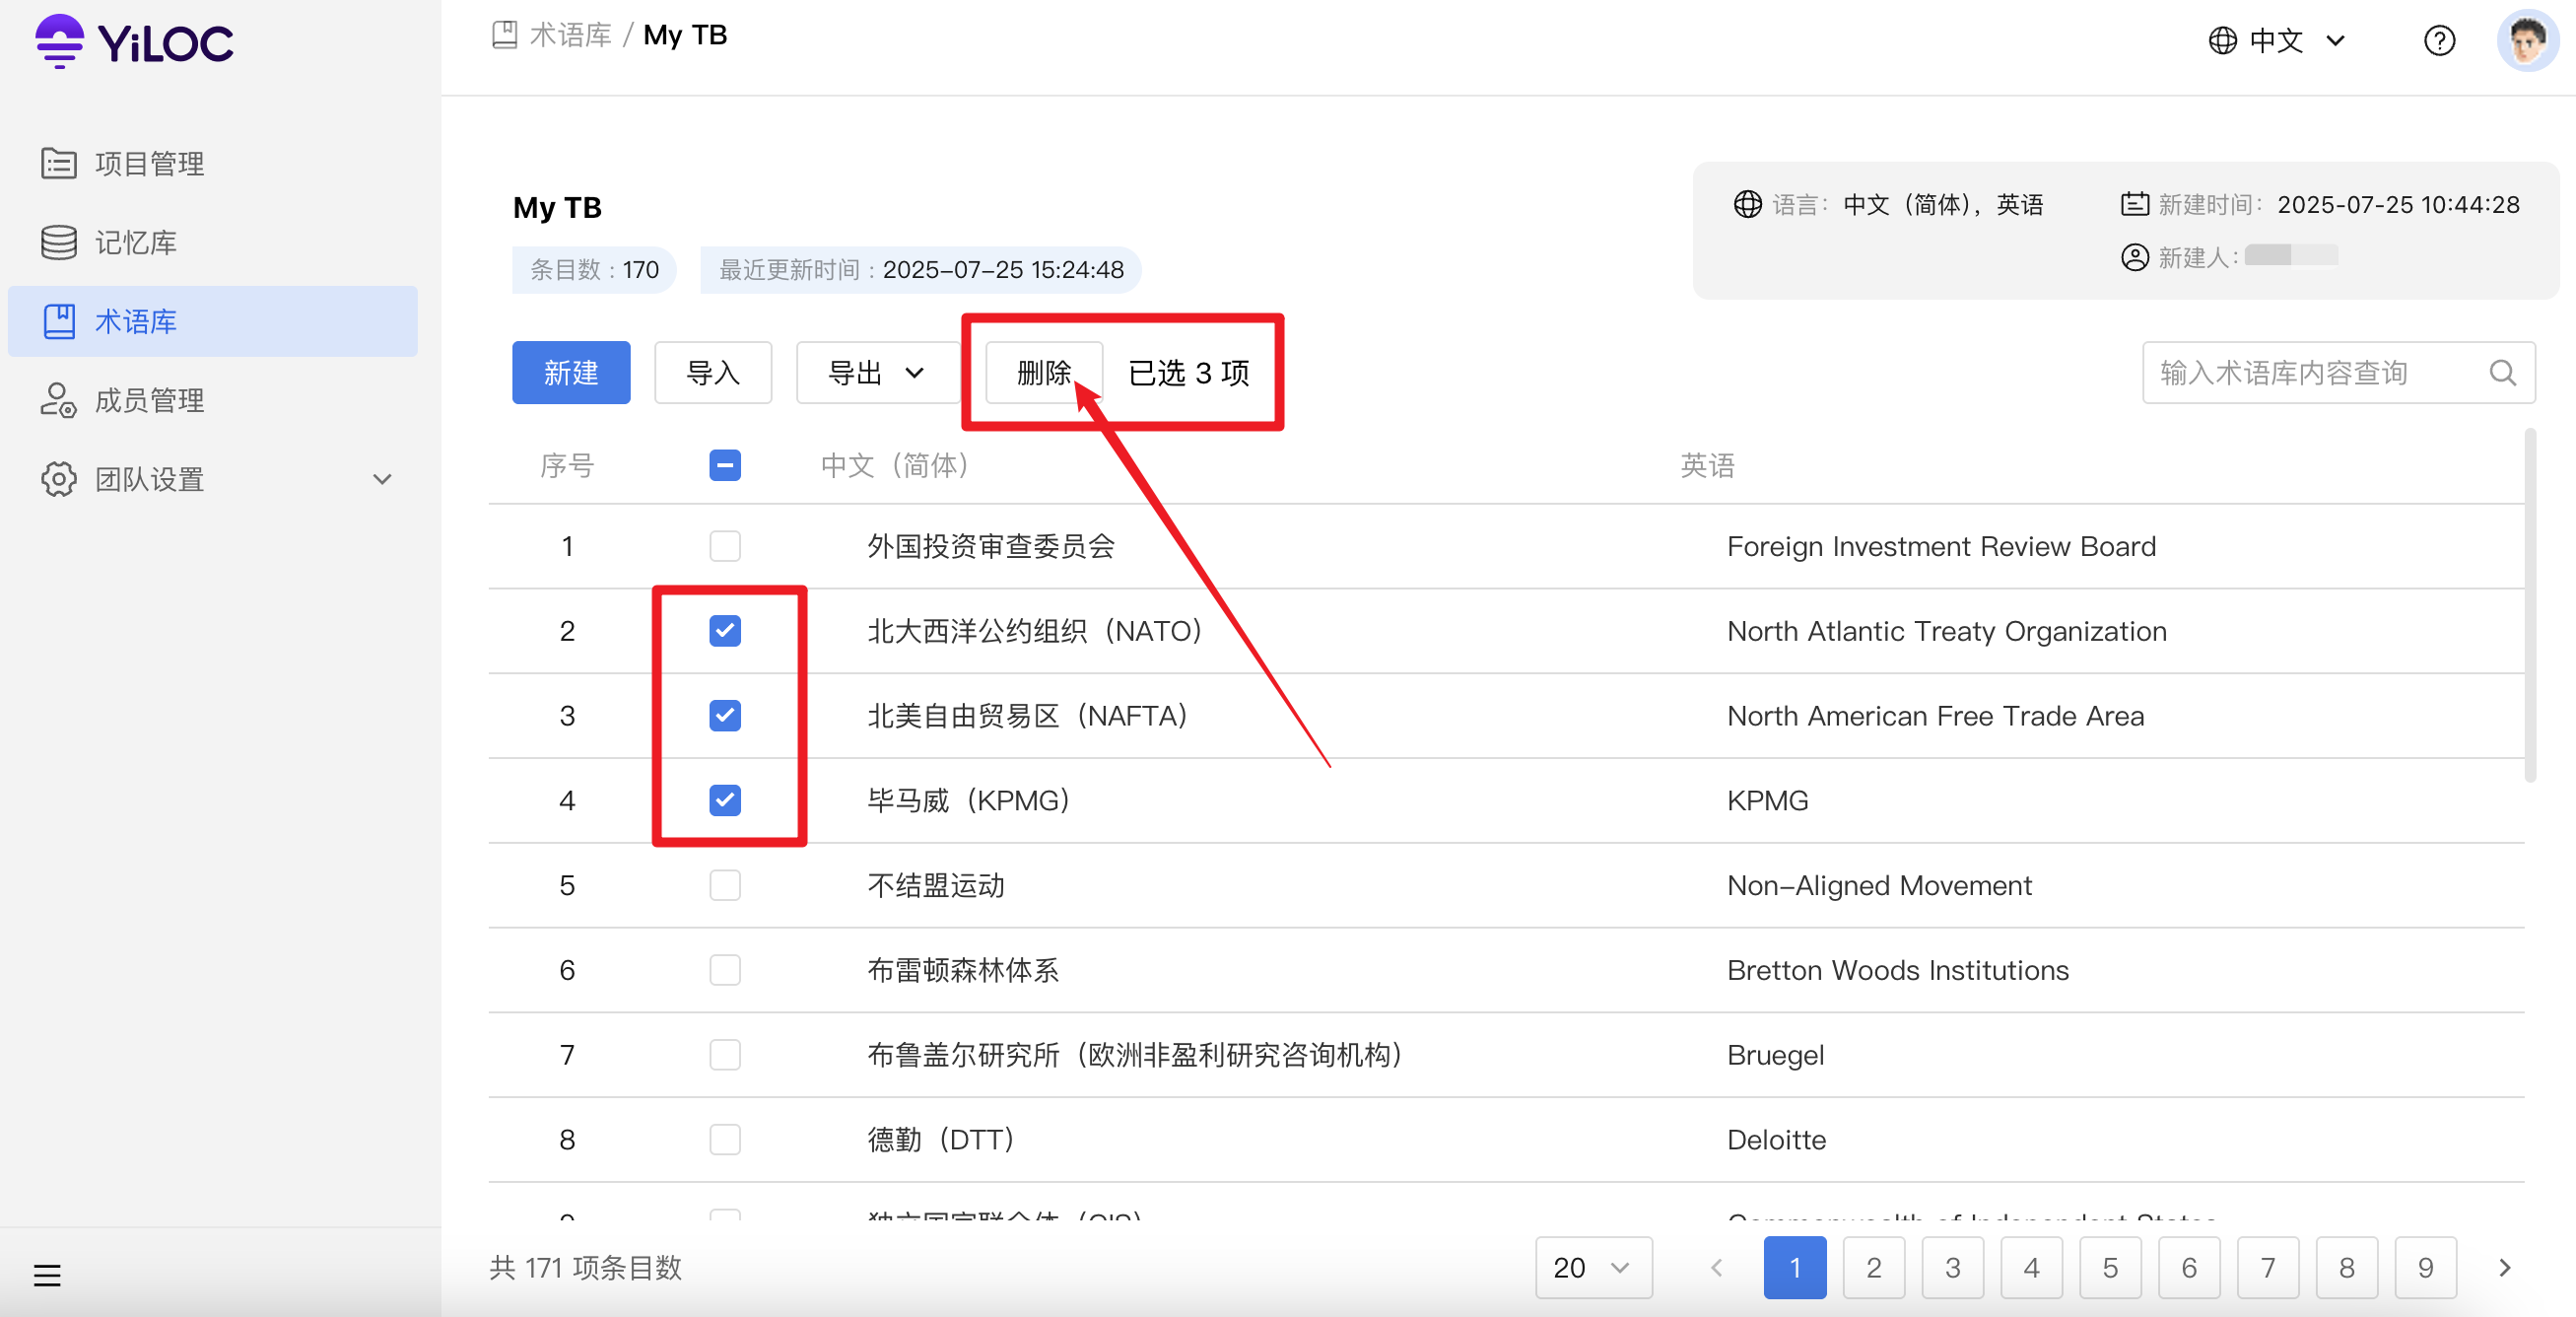
Task: Go to the next page arrow
Action: pos(2504,1268)
